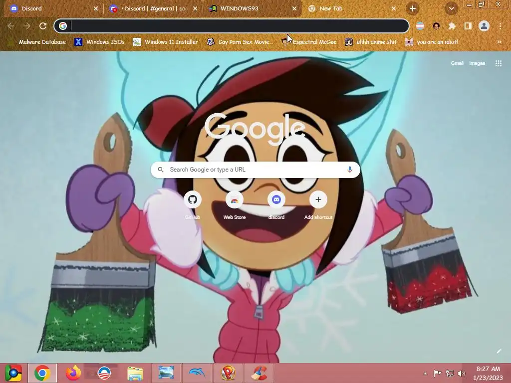This screenshot has width=511, height=383.
Task: Open the network tray icon
Action: pos(450,373)
